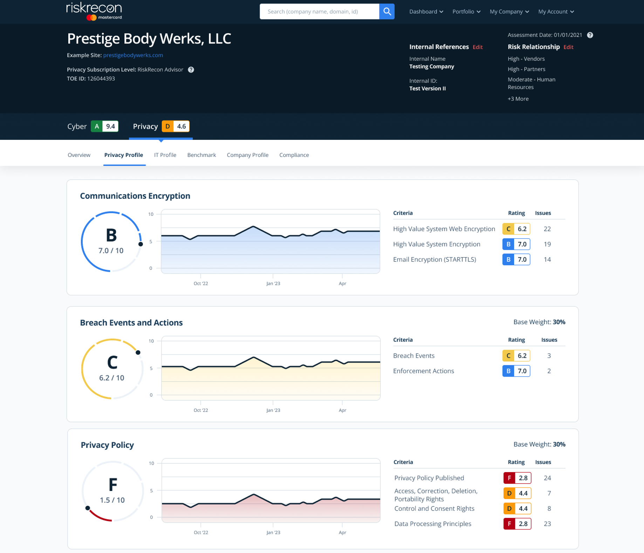Click D 4.4 badge for Access, Correction rights
The height and width of the screenshot is (553, 644).
(x=517, y=493)
